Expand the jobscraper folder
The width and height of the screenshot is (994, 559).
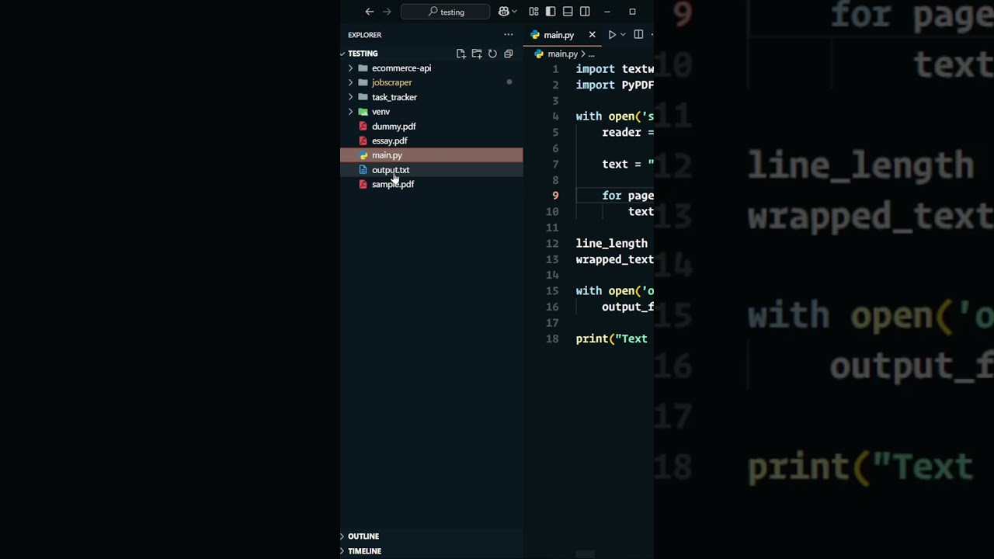[350, 82]
